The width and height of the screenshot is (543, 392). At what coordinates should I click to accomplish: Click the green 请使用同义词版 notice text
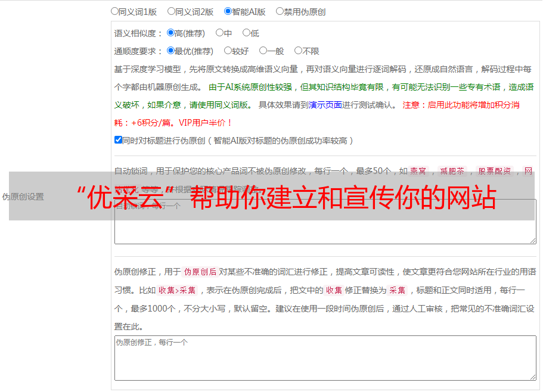tap(221, 105)
